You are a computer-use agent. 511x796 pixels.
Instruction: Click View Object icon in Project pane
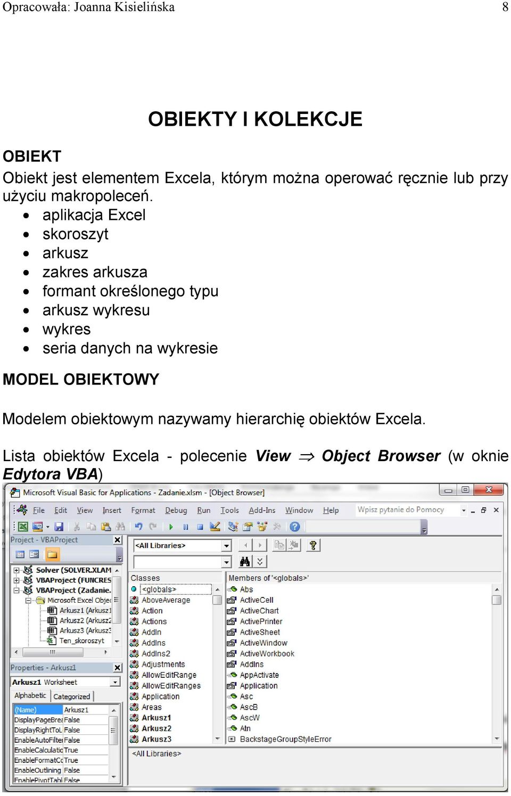(x=34, y=554)
